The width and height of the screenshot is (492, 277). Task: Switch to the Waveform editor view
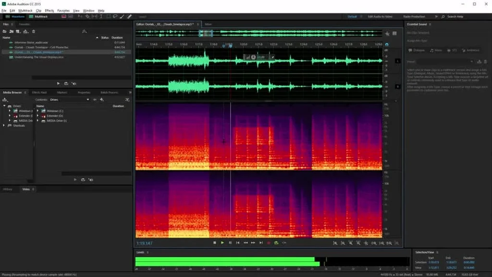pos(15,16)
